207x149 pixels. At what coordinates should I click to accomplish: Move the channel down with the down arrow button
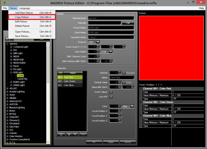(x=75, y=134)
